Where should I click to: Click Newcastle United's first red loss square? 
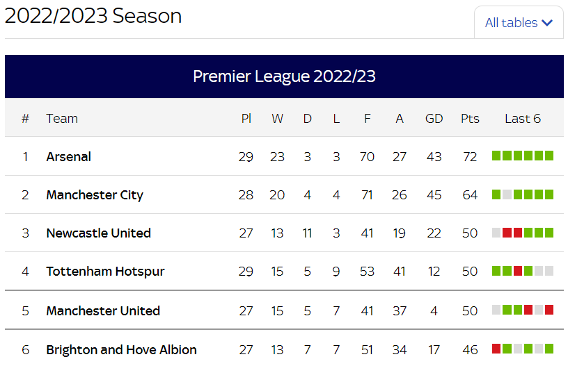507,233
